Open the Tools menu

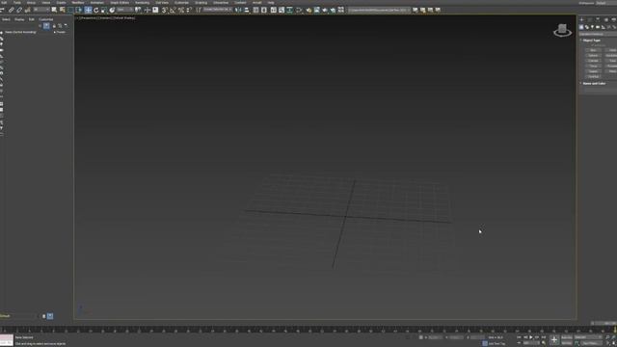pyautogui.click(x=17, y=2)
